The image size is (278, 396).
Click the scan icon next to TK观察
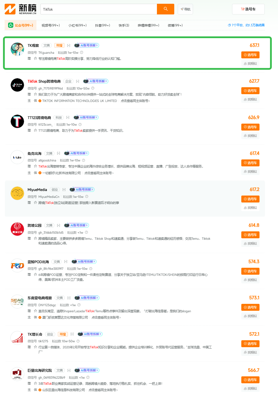pyautogui.click(x=69, y=46)
